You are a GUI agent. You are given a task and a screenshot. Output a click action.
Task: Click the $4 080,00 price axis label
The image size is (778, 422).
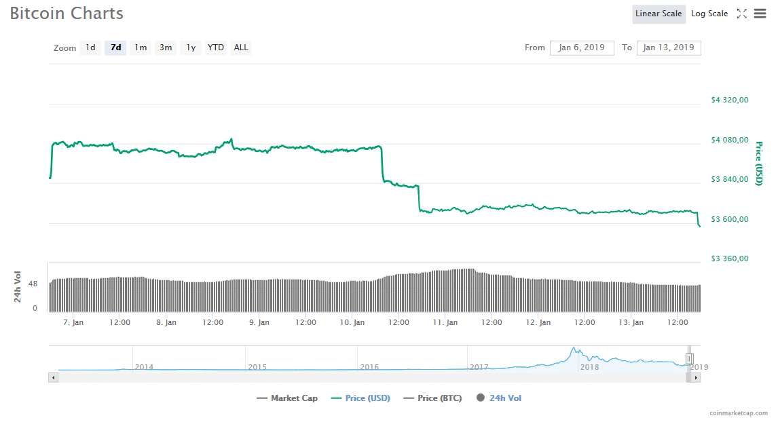[729, 140]
